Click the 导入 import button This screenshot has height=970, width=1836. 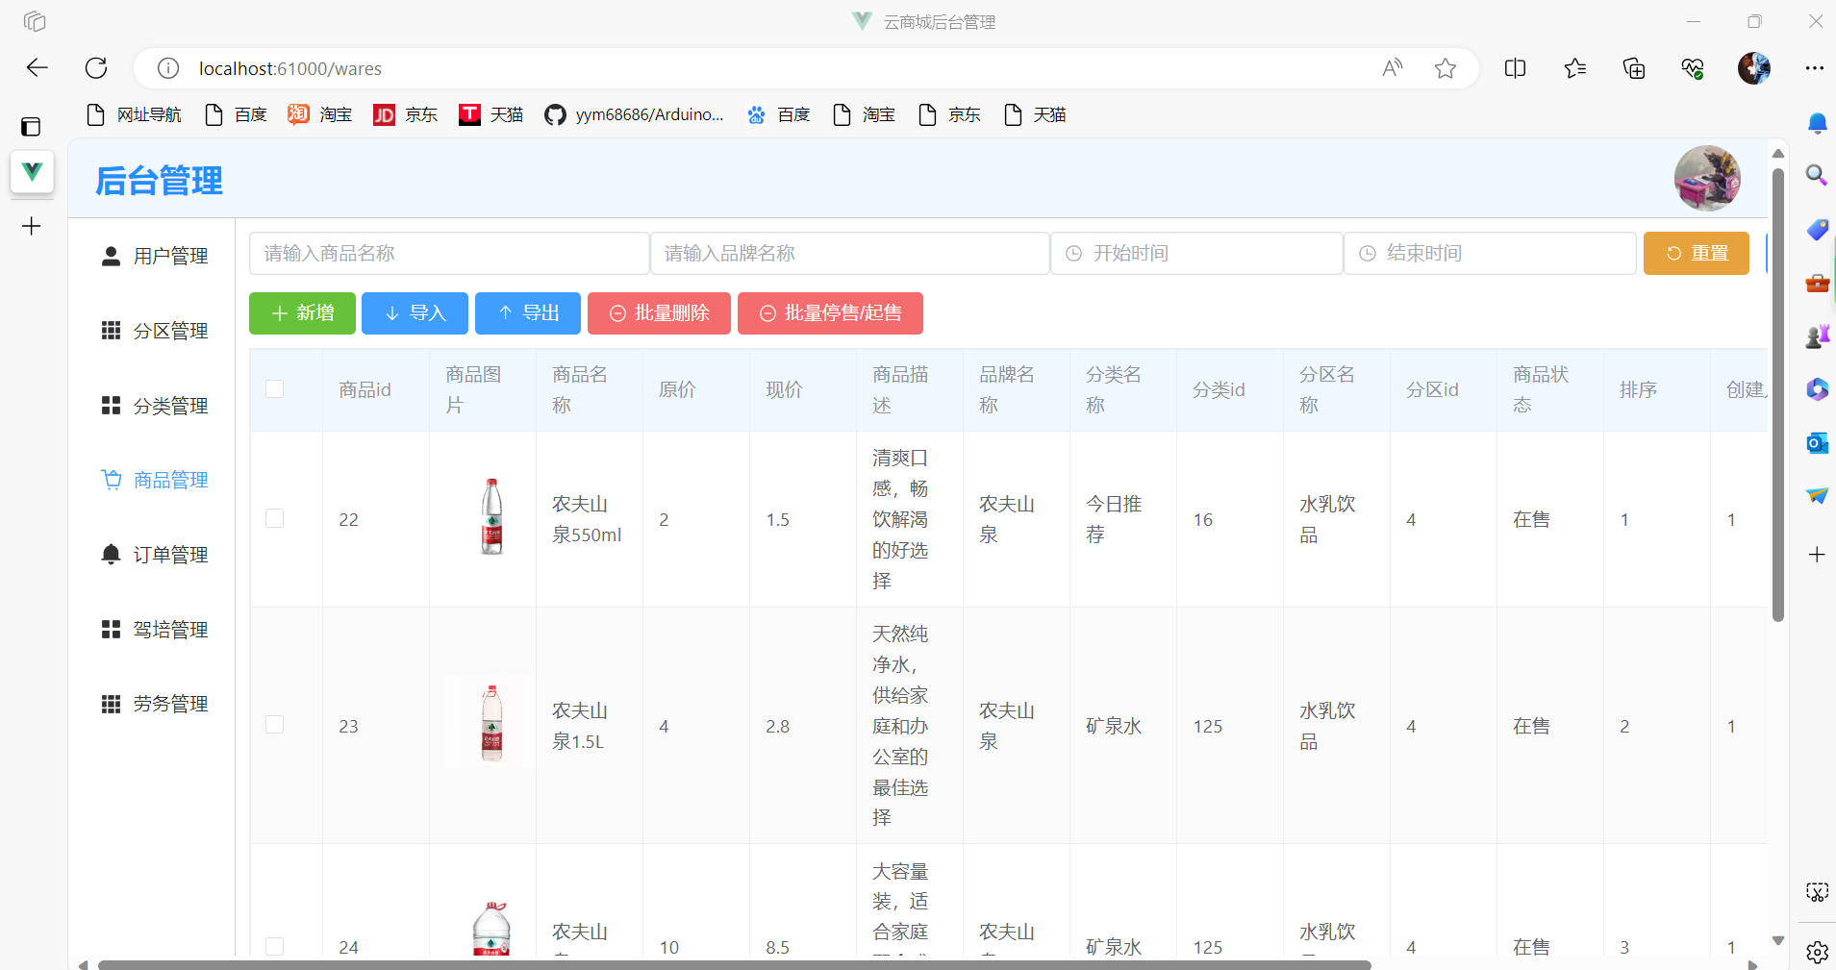pos(415,313)
